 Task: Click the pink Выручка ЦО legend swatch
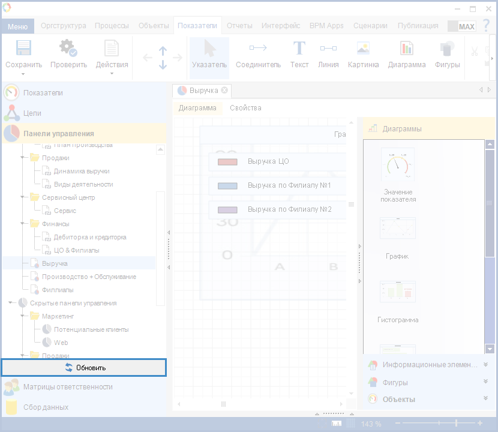[228, 162]
